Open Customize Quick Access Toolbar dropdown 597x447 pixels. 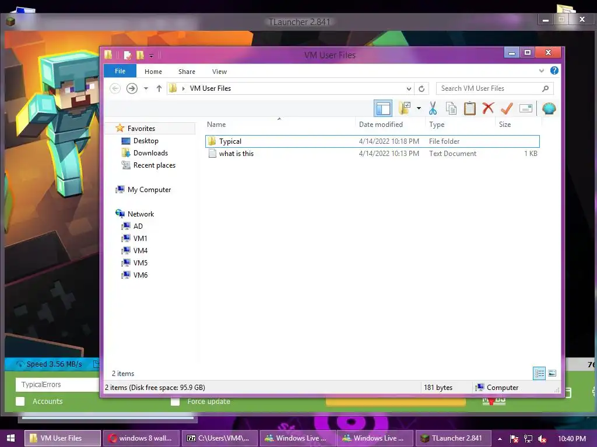(x=151, y=56)
